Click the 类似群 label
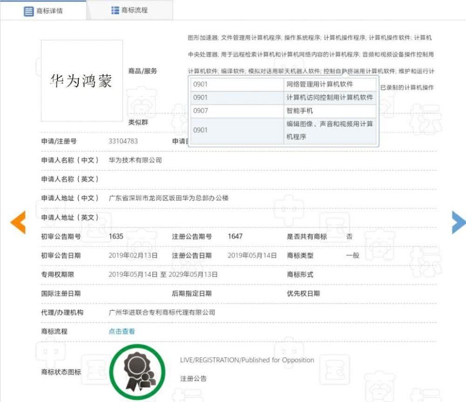 click(x=138, y=122)
